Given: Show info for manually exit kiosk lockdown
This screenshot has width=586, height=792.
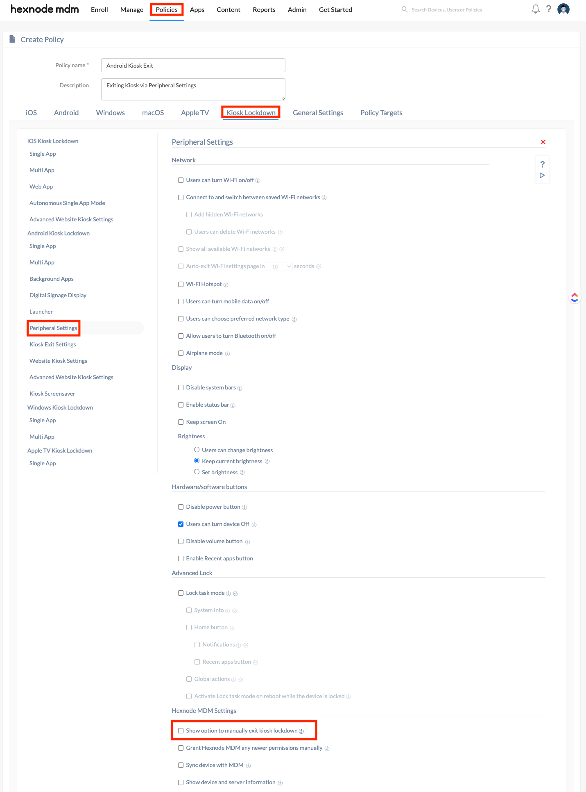Looking at the screenshot, I should 301,731.
